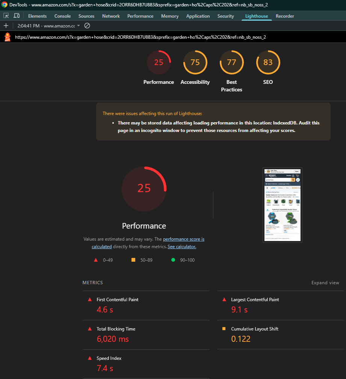Select the Lighthouse tab
The image size is (346, 379).
pos(257,16)
